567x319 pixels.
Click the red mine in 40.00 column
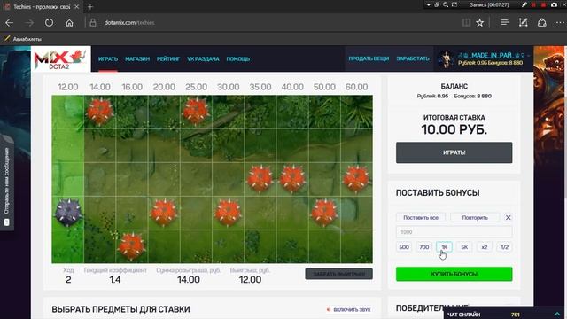pos(292,179)
